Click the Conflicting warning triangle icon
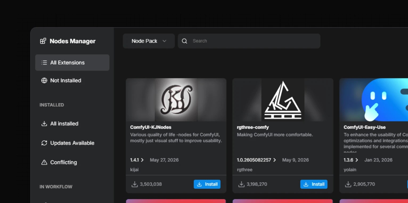Screen dimensions: 408x203 pyautogui.click(x=44, y=162)
